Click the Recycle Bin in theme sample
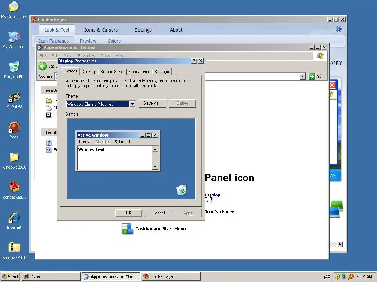377x282 pixels. pyautogui.click(x=181, y=190)
